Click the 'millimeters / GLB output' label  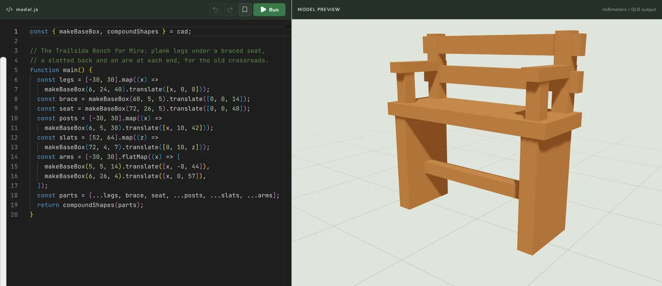pos(629,10)
